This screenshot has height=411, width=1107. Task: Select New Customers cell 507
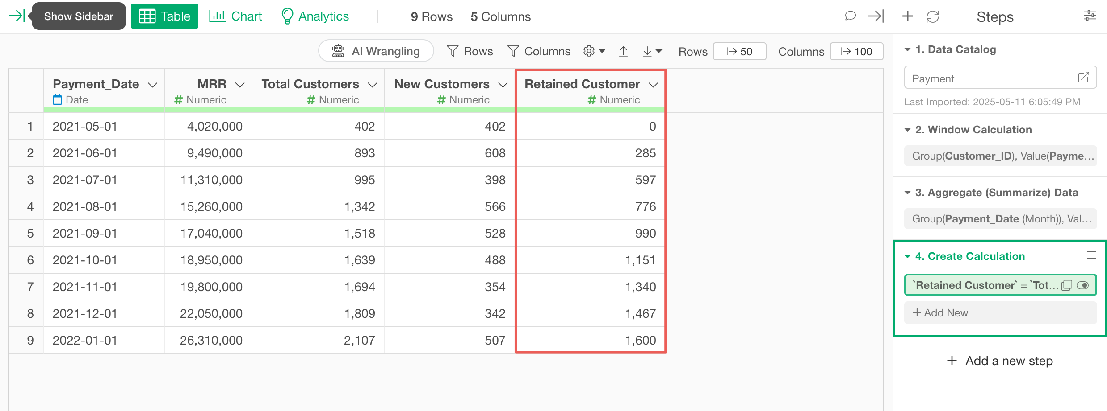(450, 340)
